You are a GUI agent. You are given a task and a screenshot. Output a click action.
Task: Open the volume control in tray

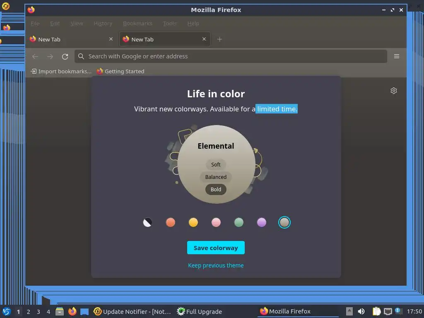click(361, 311)
